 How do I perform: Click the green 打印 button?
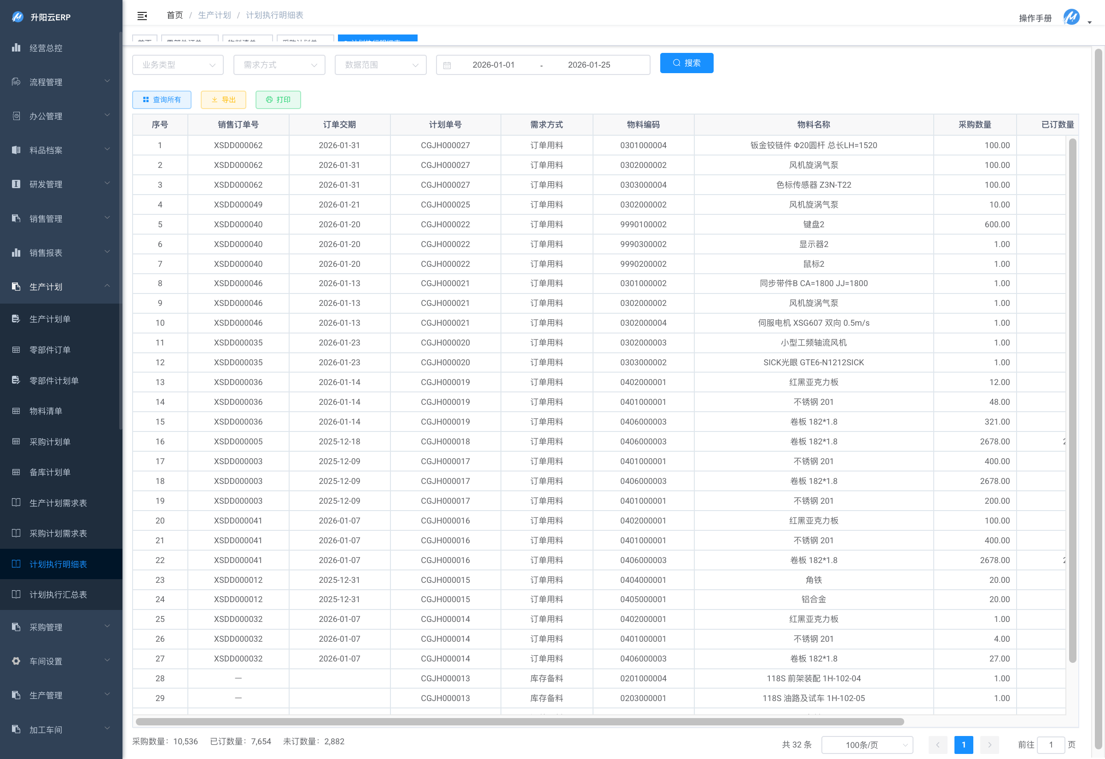pyautogui.click(x=278, y=99)
